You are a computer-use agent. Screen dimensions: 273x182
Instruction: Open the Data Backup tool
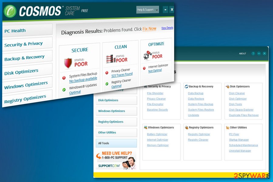click(196, 93)
